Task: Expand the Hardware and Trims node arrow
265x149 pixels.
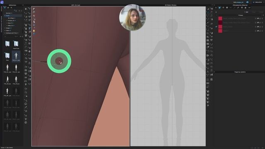Action: (5, 33)
